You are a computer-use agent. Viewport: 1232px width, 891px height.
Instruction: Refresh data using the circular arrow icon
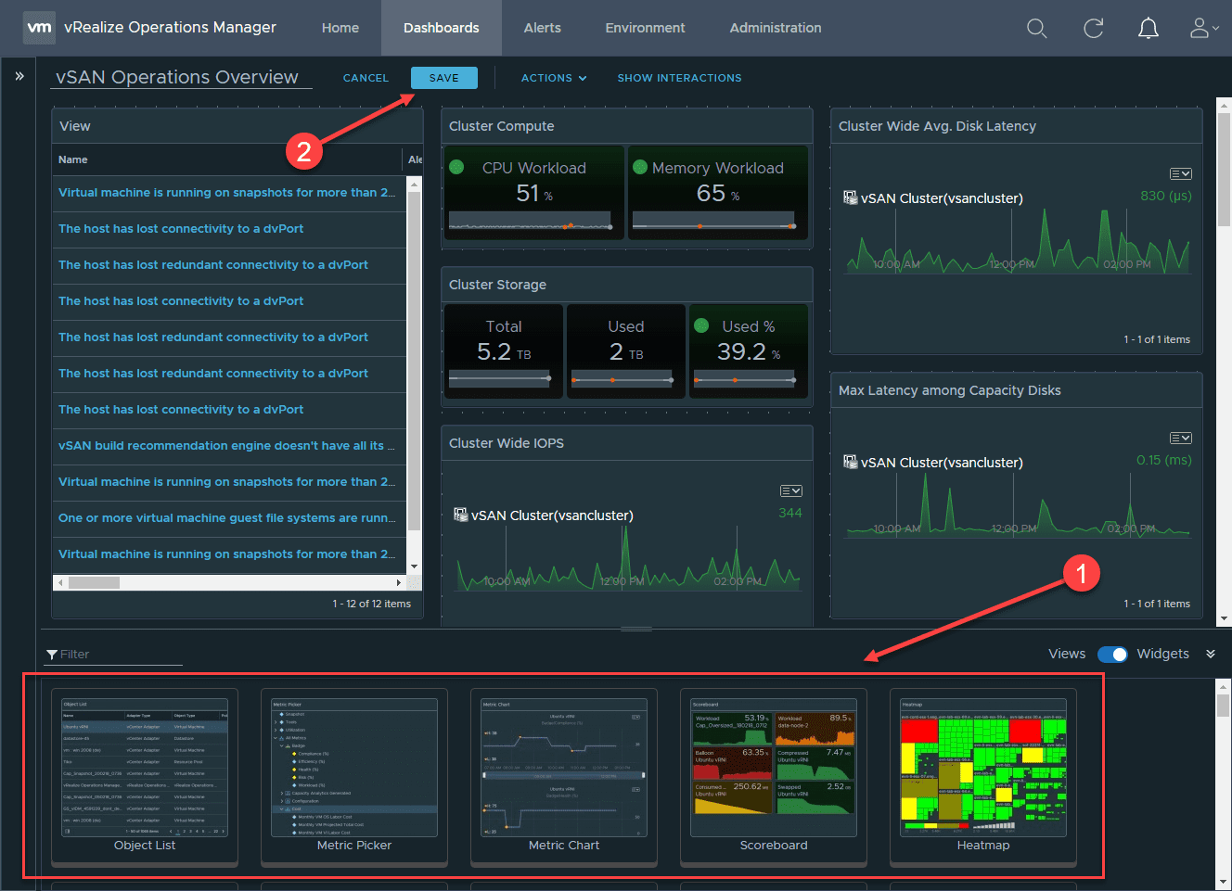click(1093, 28)
